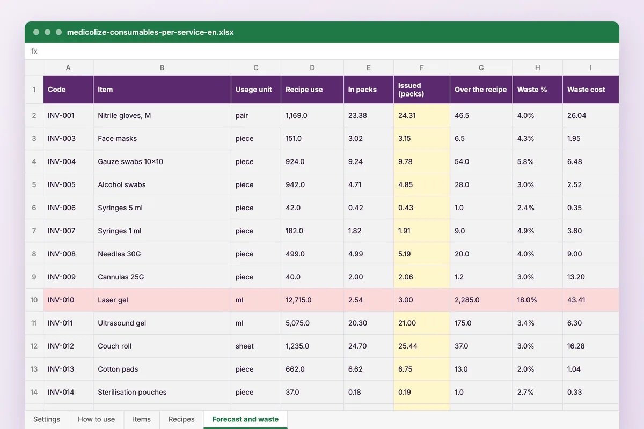Viewport: 644px width, 429px height.
Task: Select waste percent cell '18.0%'
Action: [x=538, y=300]
